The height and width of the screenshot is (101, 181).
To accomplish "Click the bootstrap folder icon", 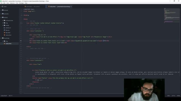I will tap(3, 38).
